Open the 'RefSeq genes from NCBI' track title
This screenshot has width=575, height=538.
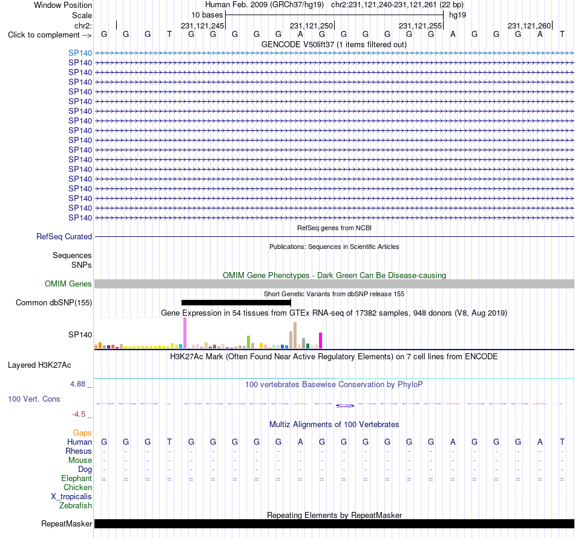pos(334,228)
